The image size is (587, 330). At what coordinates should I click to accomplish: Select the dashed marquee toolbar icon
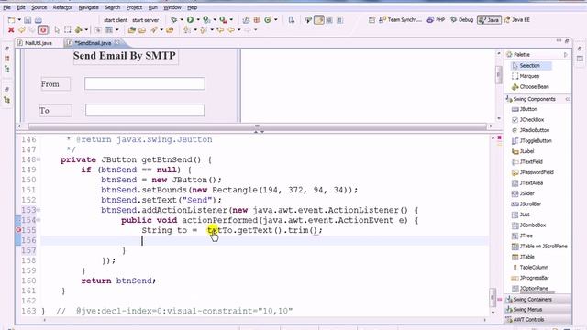67,30
